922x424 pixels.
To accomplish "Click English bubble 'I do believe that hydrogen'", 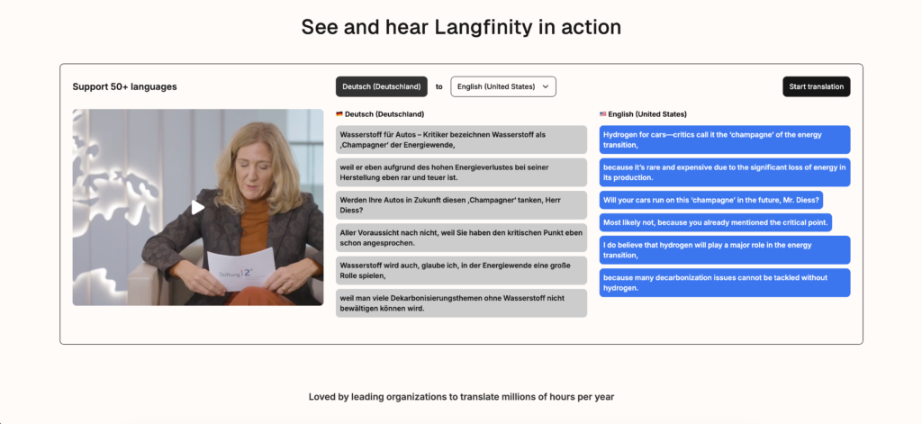I will (725, 250).
